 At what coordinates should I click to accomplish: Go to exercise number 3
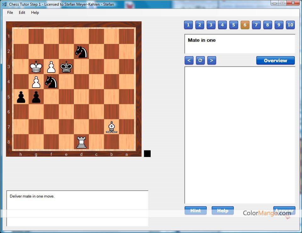pyautogui.click(x=211, y=25)
